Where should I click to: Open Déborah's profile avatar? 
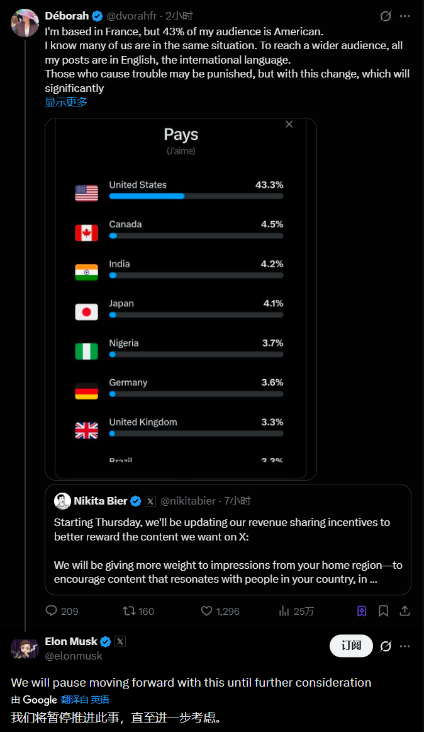[x=25, y=23]
